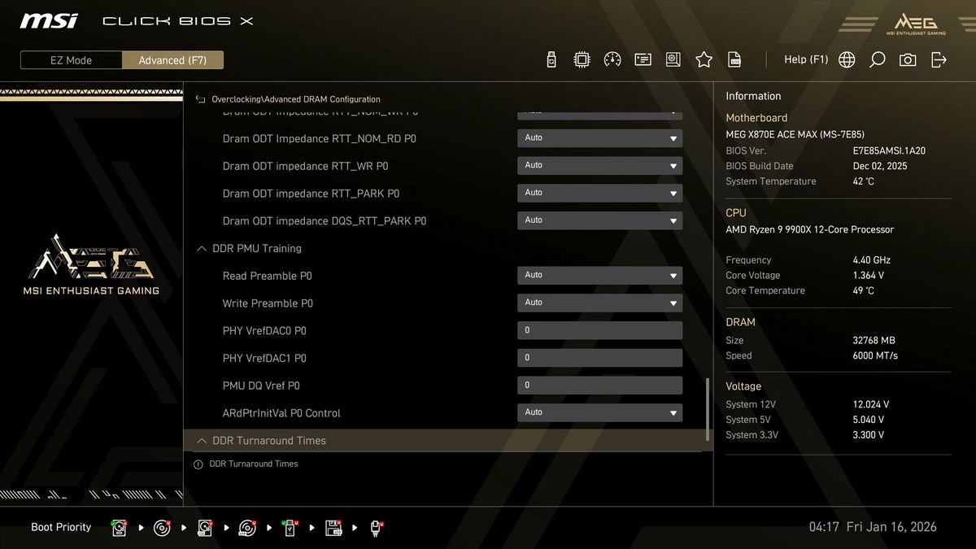Collapse the DDR PMU Training section
The height and width of the screenshot is (549, 976).
[202, 249]
